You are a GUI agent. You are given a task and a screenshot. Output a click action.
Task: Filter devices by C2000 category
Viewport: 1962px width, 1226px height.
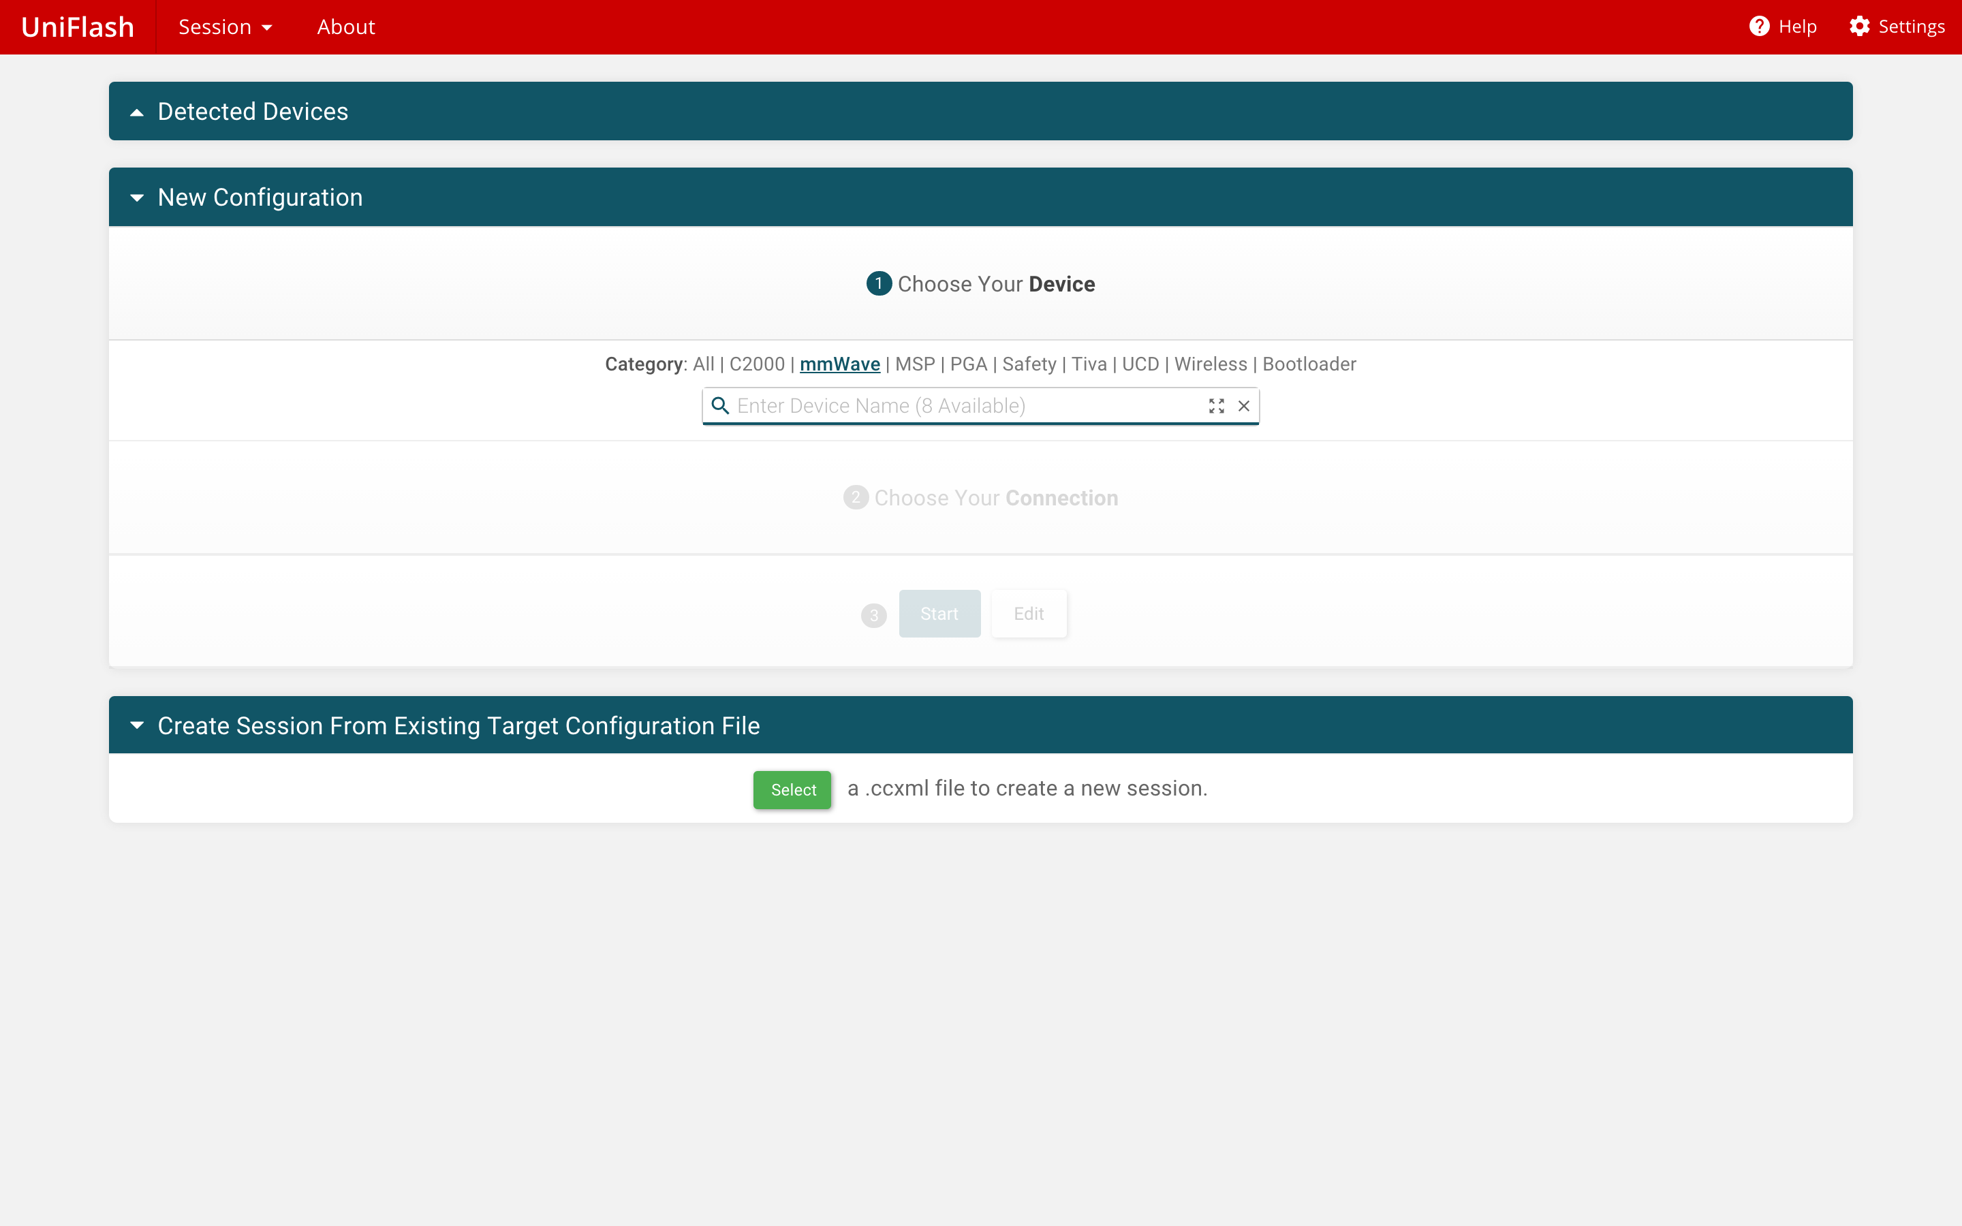coord(756,364)
